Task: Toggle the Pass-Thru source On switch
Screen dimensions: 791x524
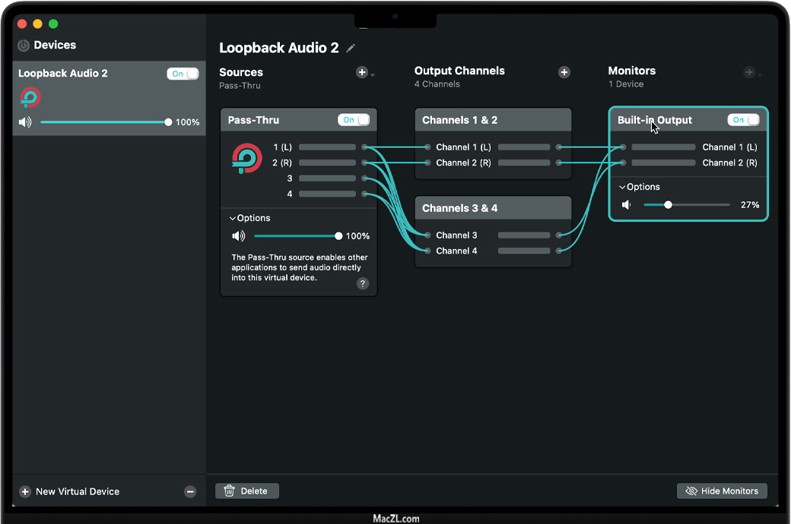Action: click(354, 120)
